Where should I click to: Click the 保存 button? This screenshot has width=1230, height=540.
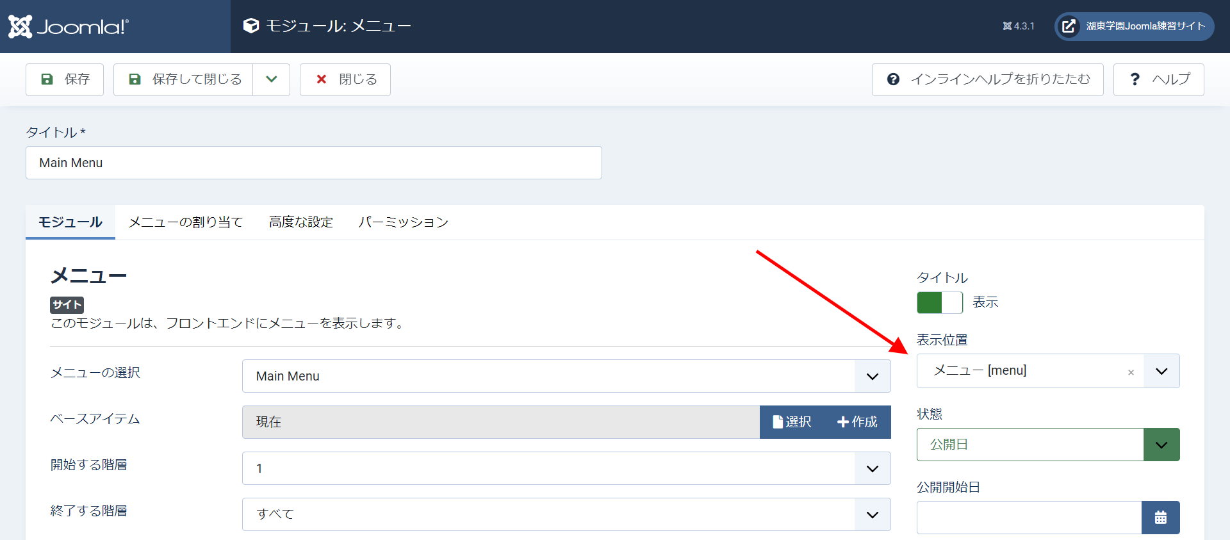pyautogui.click(x=65, y=79)
